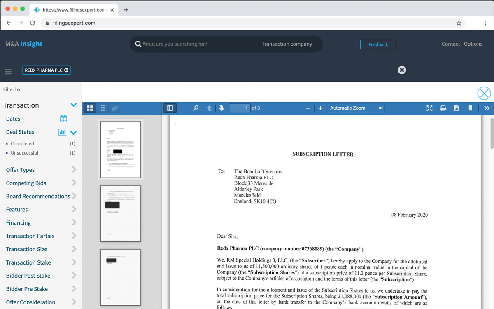Open the Contact link
This screenshot has width=494, height=309.
click(x=451, y=44)
